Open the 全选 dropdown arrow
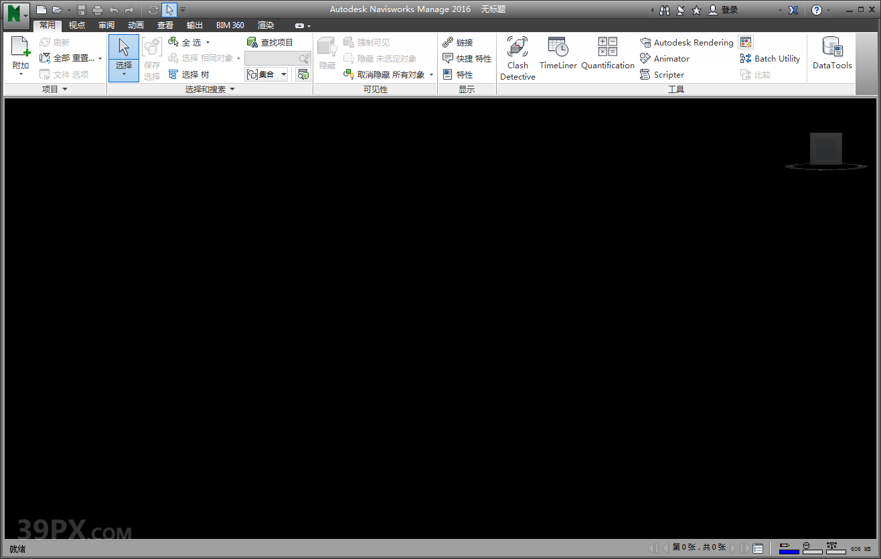This screenshot has width=881, height=559. coord(208,43)
